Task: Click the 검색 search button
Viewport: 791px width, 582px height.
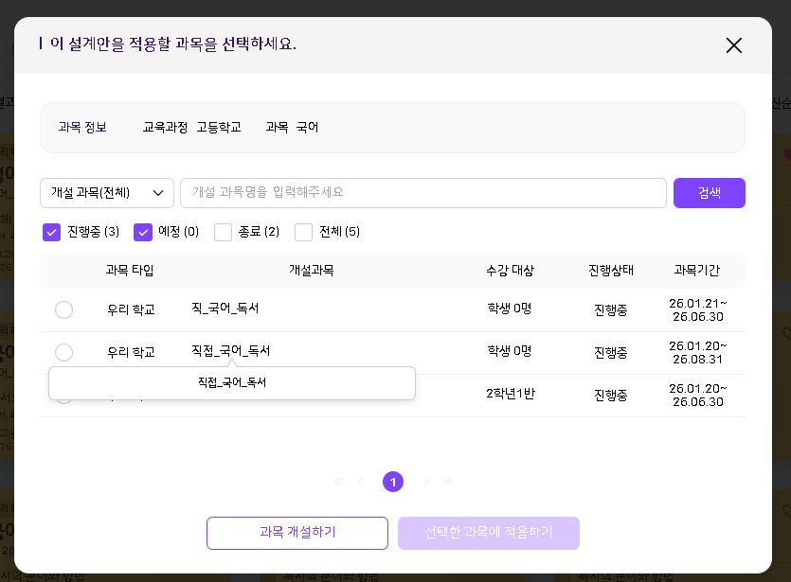Action: [x=710, y=193]
